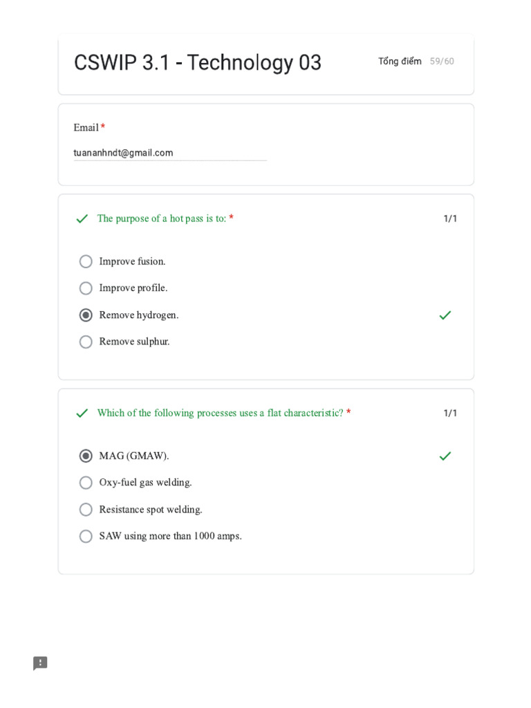531x708 pixels.
Task: Click correct-answer tick next to MAG (GMAW)
Action: (445, 456)
